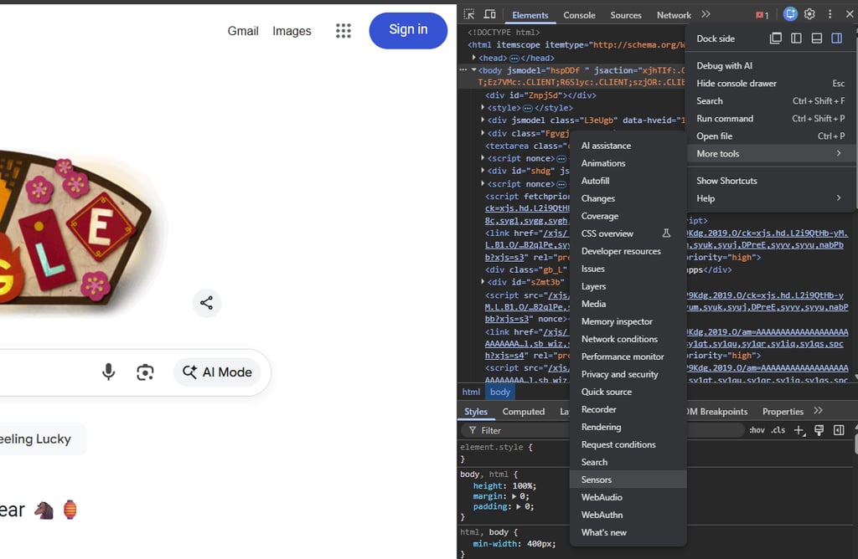The height and width of the screenshot is (559, 858).
Task: Toggle the computed styles sidebar icon
Action: (839, 431)
